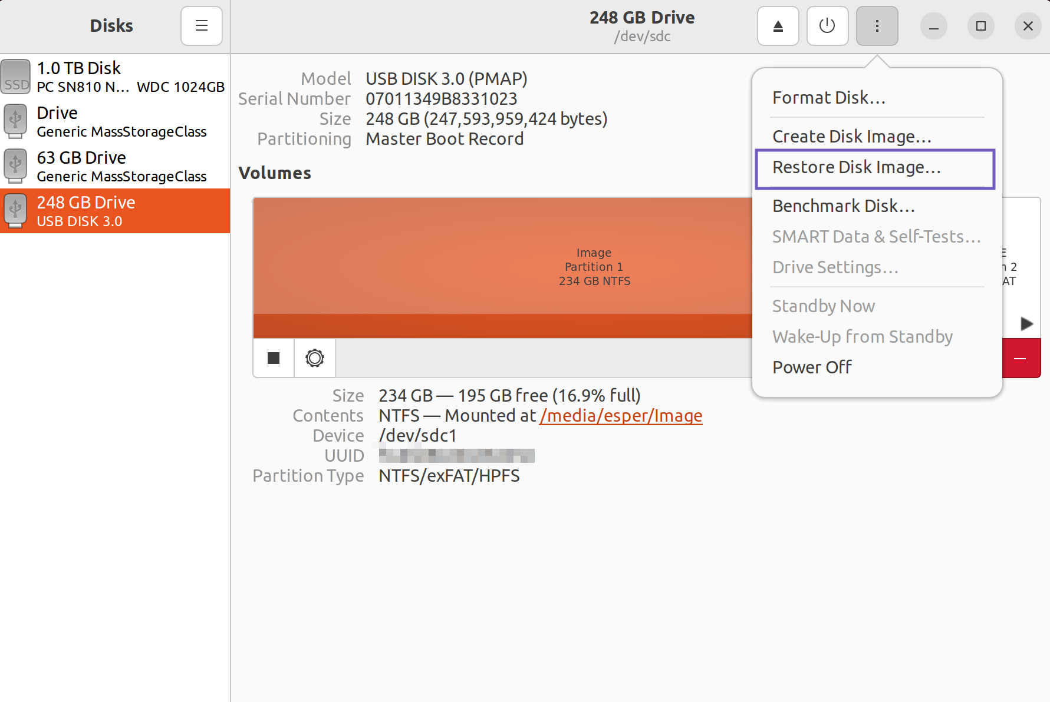Choose Format Disk from the menu

(828, 97)
